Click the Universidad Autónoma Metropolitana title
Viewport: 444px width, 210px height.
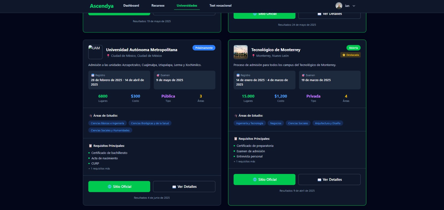click(142, 50)
